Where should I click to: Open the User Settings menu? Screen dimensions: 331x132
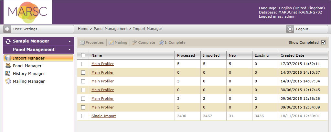pyautogui.click(x=39, y=29)
